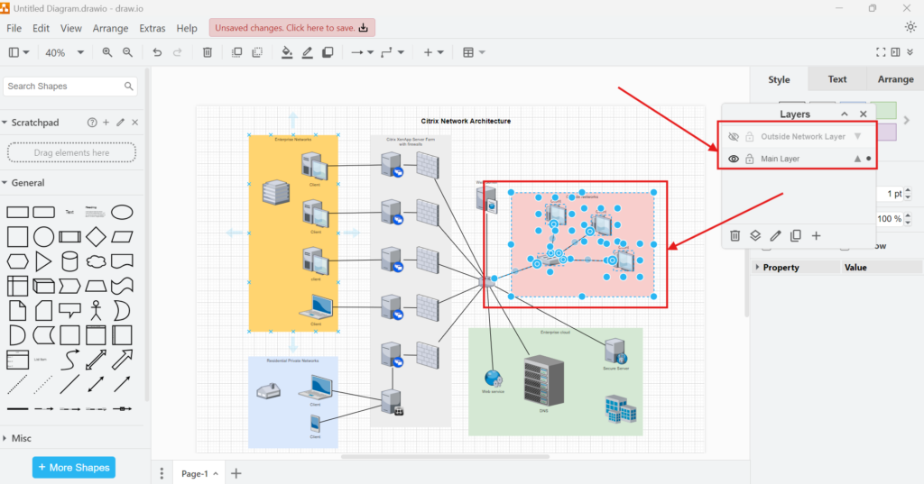Switch to the Text tab
The height and width of the screenshot is (484, 924).
coord(836,79)
